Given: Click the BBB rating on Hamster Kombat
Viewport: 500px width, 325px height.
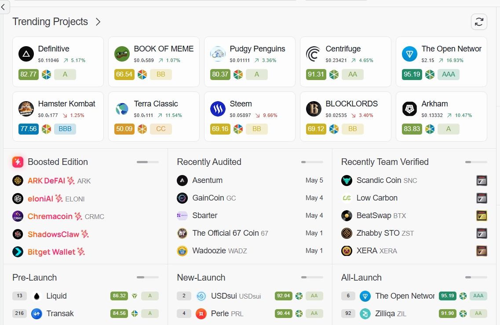Looking at the screenshot, I should pos(65,129).
